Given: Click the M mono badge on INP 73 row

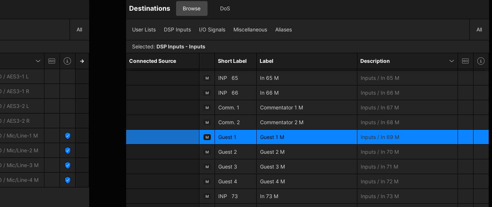Looking at the screenshot, I should pos(207,196).
